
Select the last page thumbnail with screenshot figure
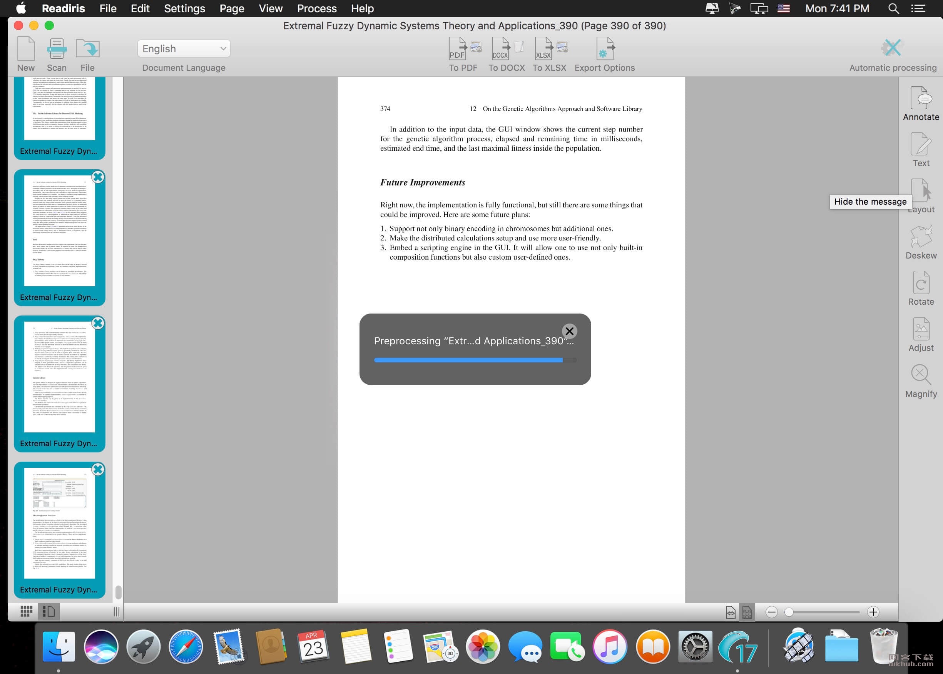point(59,530)
